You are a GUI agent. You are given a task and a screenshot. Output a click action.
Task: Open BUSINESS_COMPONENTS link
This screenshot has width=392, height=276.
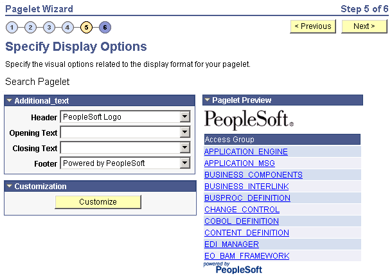point(253,174)
